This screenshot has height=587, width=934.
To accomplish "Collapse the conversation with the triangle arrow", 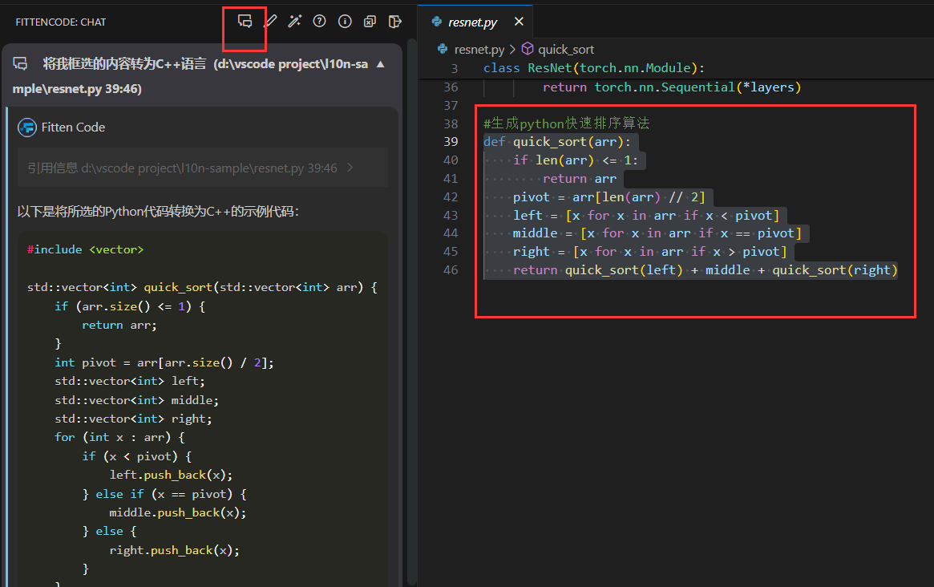I will [x=381, y=64].
